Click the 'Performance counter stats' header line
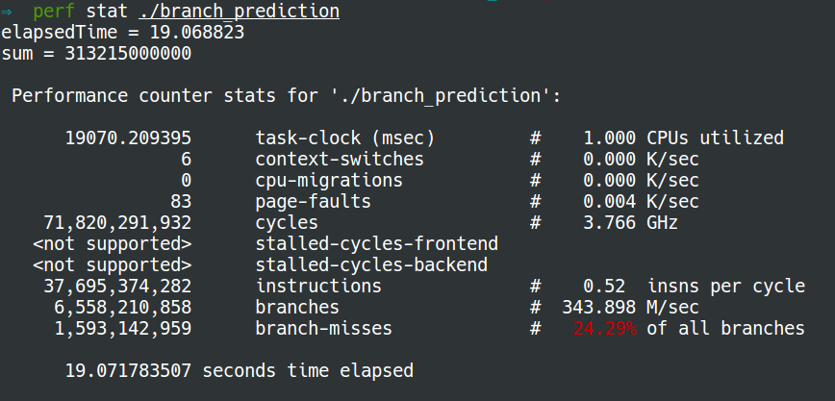 pos(286,96)
